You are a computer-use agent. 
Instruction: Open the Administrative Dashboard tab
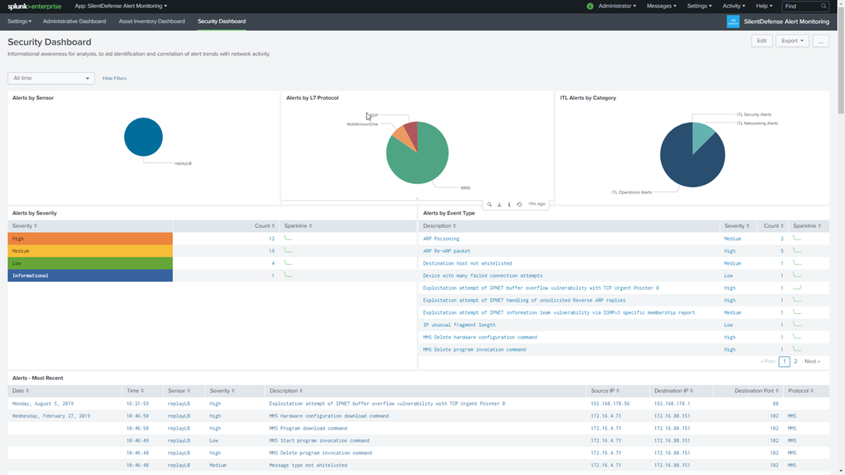pos(75,21)
